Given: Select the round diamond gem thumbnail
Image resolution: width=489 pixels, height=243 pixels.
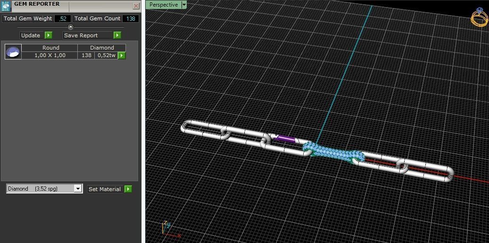Looking at the screenshot, I should [13, 51].
